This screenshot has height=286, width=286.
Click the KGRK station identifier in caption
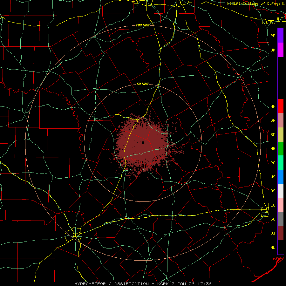tap(163, 284)
